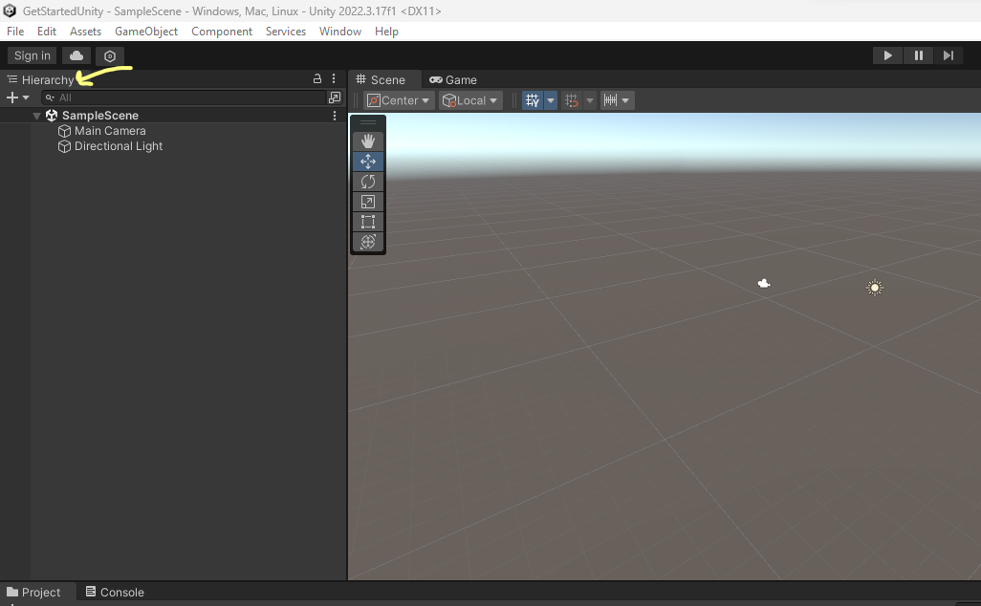Open the Assets menu
Image resolution: width=981 pixels, height=606 pixels.
[85, 32]
